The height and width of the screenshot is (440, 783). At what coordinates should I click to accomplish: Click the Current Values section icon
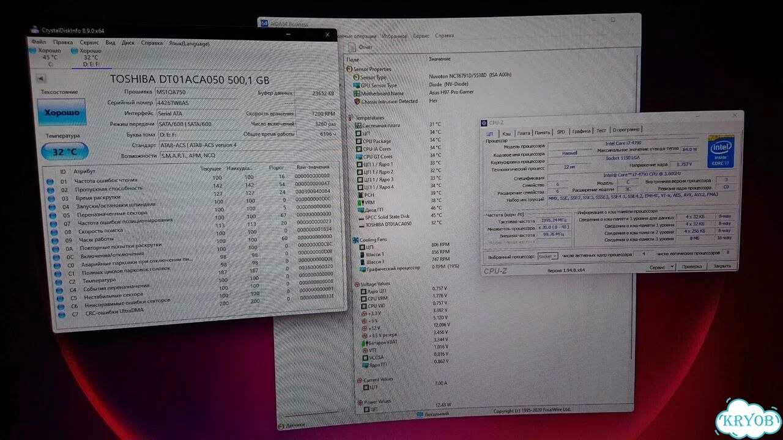pyautogui.click(x=359, y=380)
